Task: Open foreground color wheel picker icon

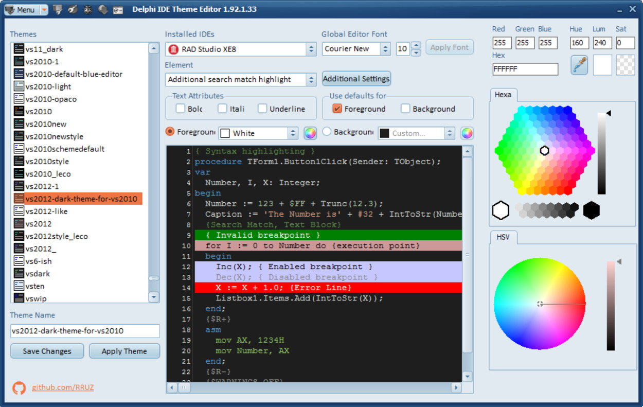Action: click(x=310, y=133)
